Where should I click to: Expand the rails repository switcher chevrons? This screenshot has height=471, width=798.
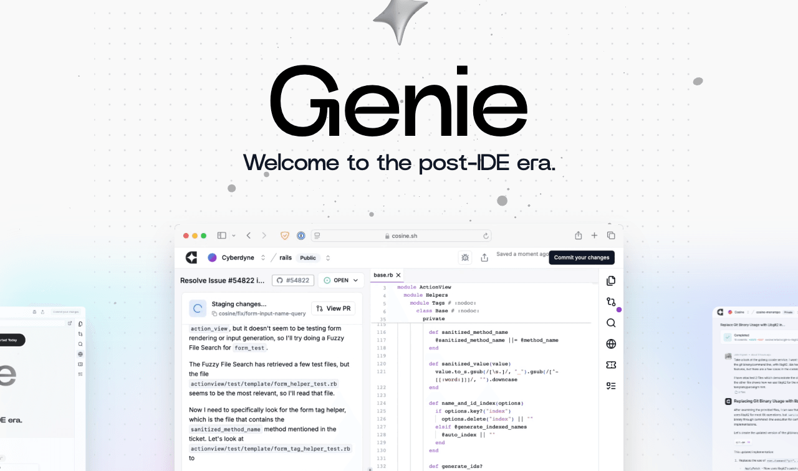pyautogui.click(x=328, y=257)
